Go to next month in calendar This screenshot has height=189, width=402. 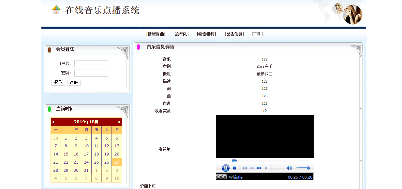pyautogui.click(x=119, y=122)
